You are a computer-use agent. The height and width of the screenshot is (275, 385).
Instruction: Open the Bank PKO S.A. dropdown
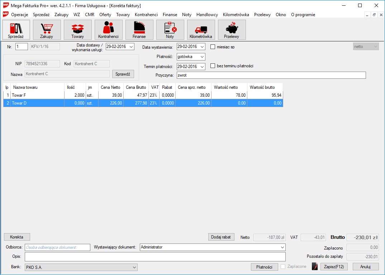coord(134,267)
